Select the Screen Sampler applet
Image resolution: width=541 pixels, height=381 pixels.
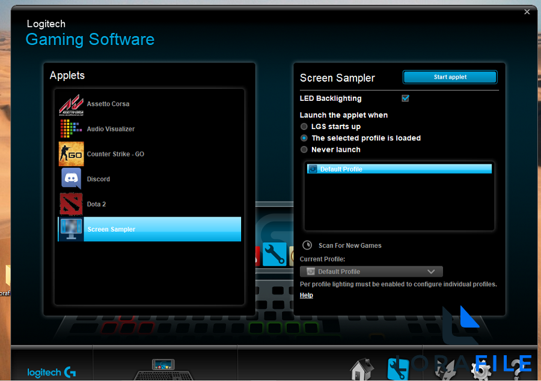click(x=110, y=229)
